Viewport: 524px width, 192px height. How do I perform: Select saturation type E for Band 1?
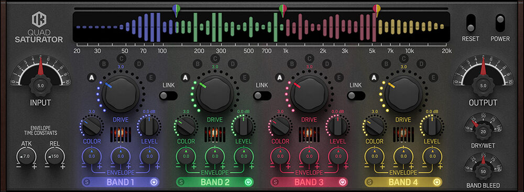(150, 78)
